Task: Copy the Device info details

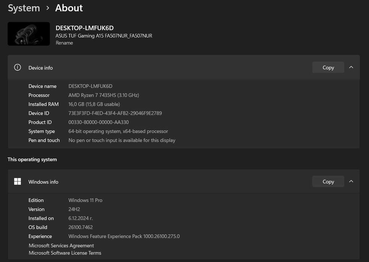Action: point(328,67)
